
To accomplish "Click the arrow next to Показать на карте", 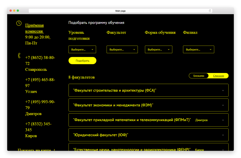I will [x=54, y=150].
